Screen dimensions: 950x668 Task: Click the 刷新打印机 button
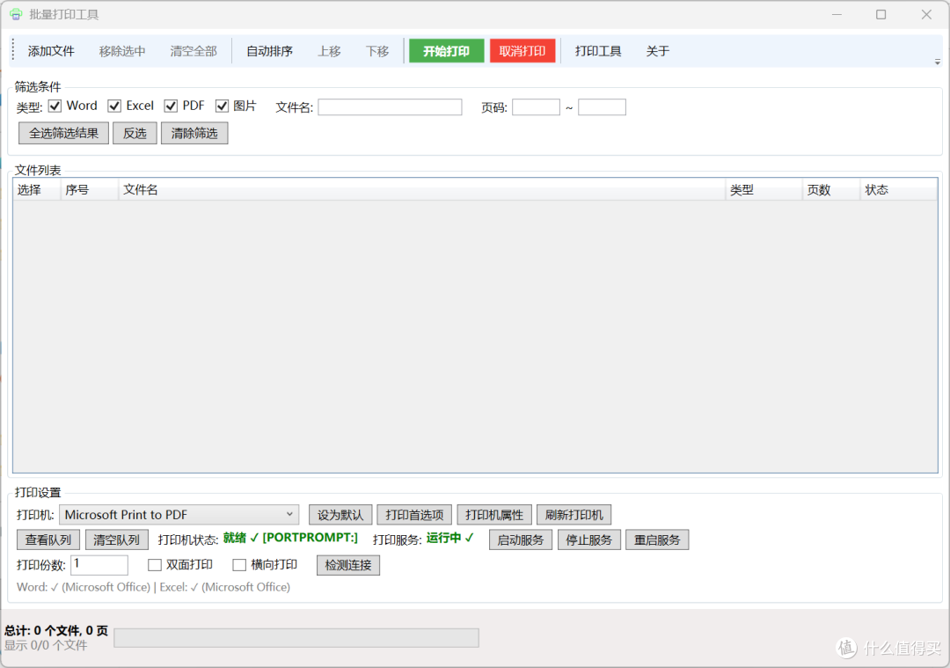point(574,515)
